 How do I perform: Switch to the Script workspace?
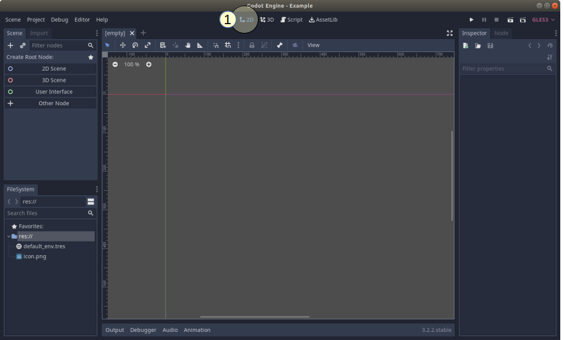(292, 20)
